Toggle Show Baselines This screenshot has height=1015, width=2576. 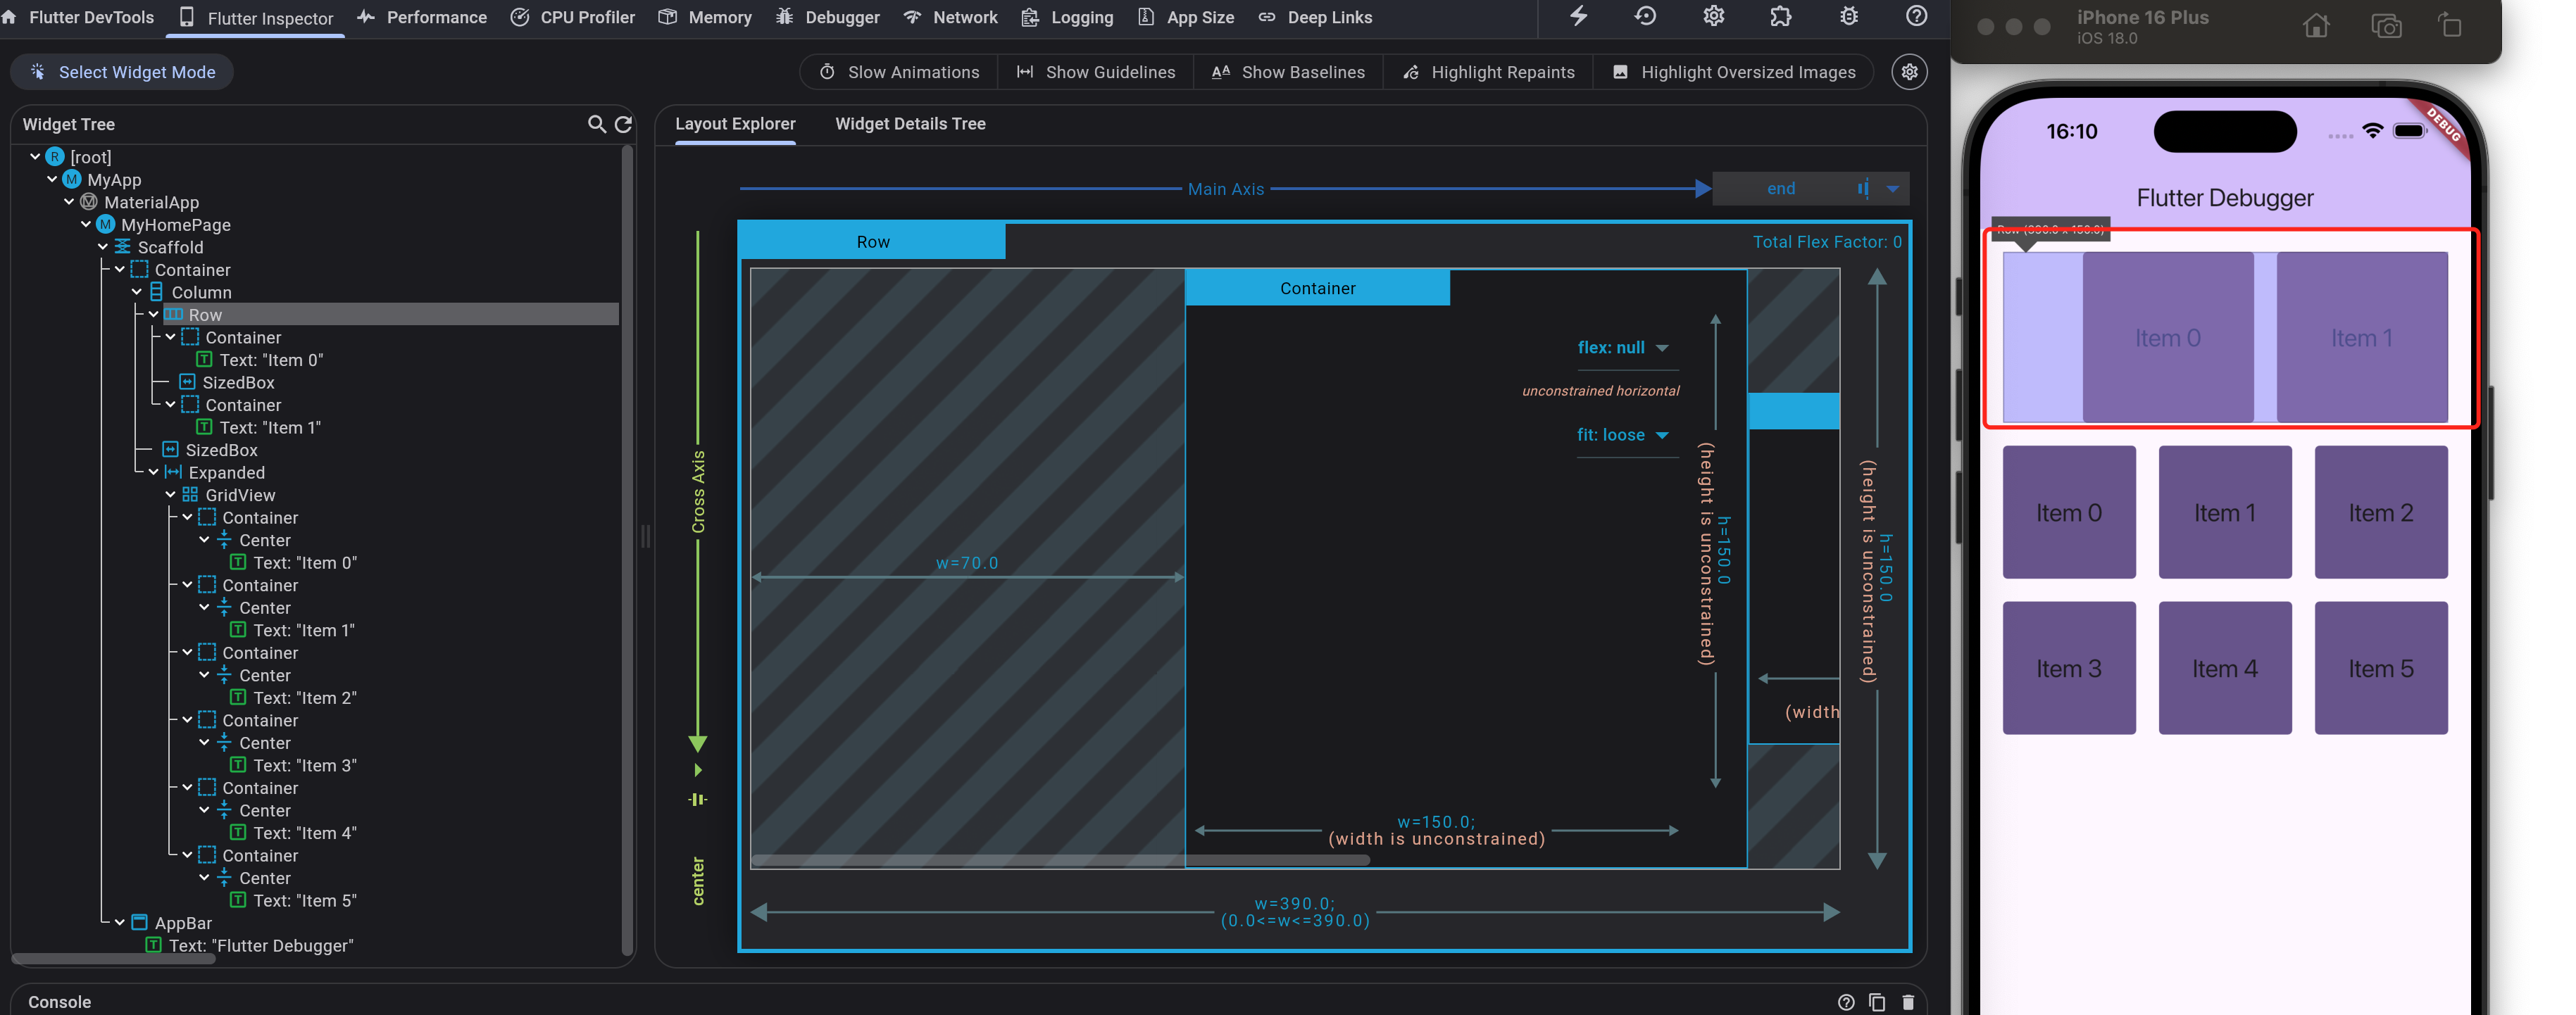point(1288,72)
